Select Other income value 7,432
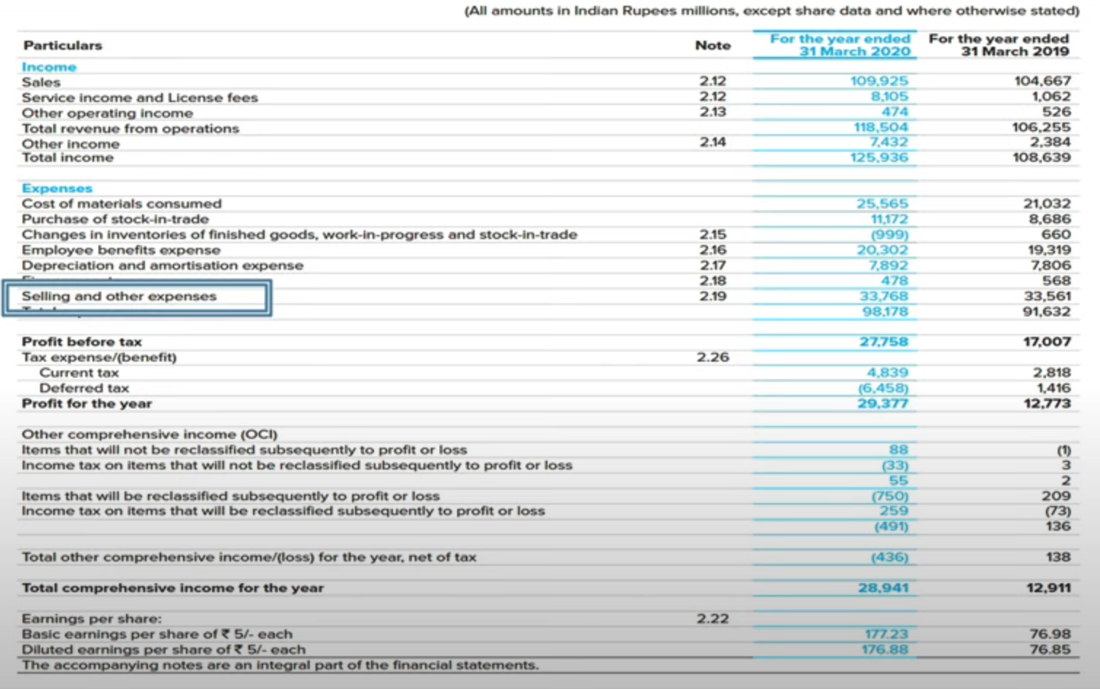The width and height of the screenshot is (1100, 689). pos(889,141)
